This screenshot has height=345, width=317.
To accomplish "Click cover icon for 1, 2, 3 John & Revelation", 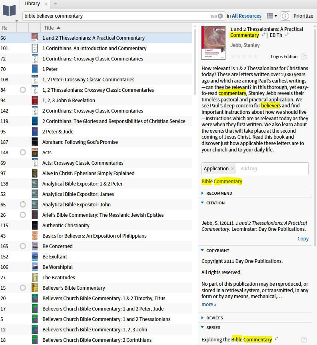I will point(35,100).
